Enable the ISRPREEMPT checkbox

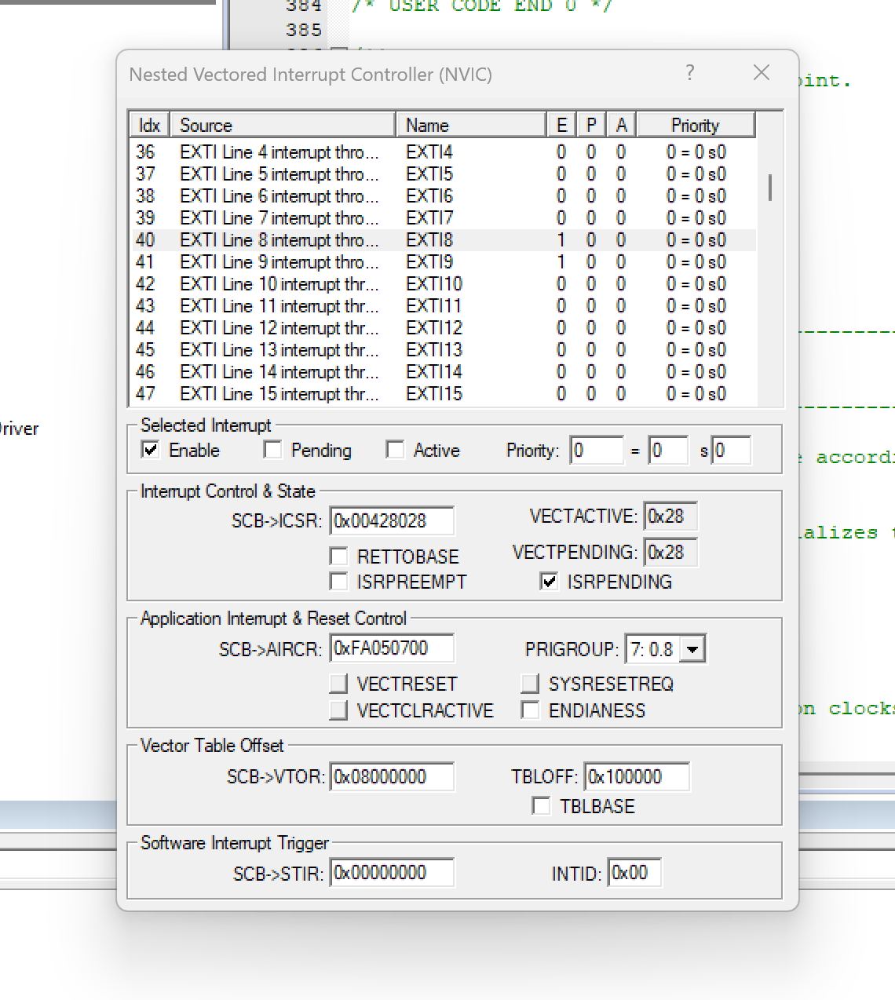tap(338, 582)
